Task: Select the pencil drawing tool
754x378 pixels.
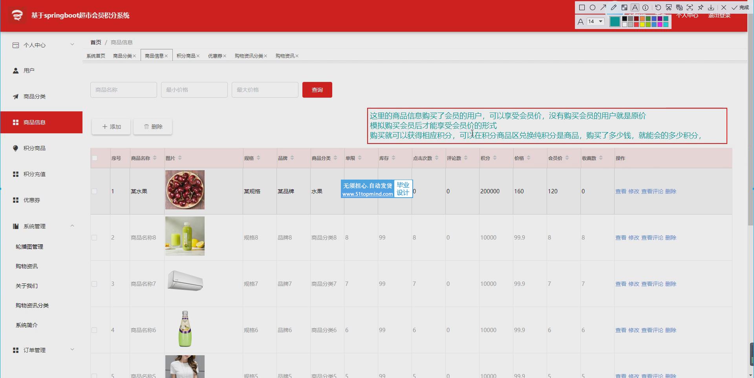Action: click(x=614, y=7)
